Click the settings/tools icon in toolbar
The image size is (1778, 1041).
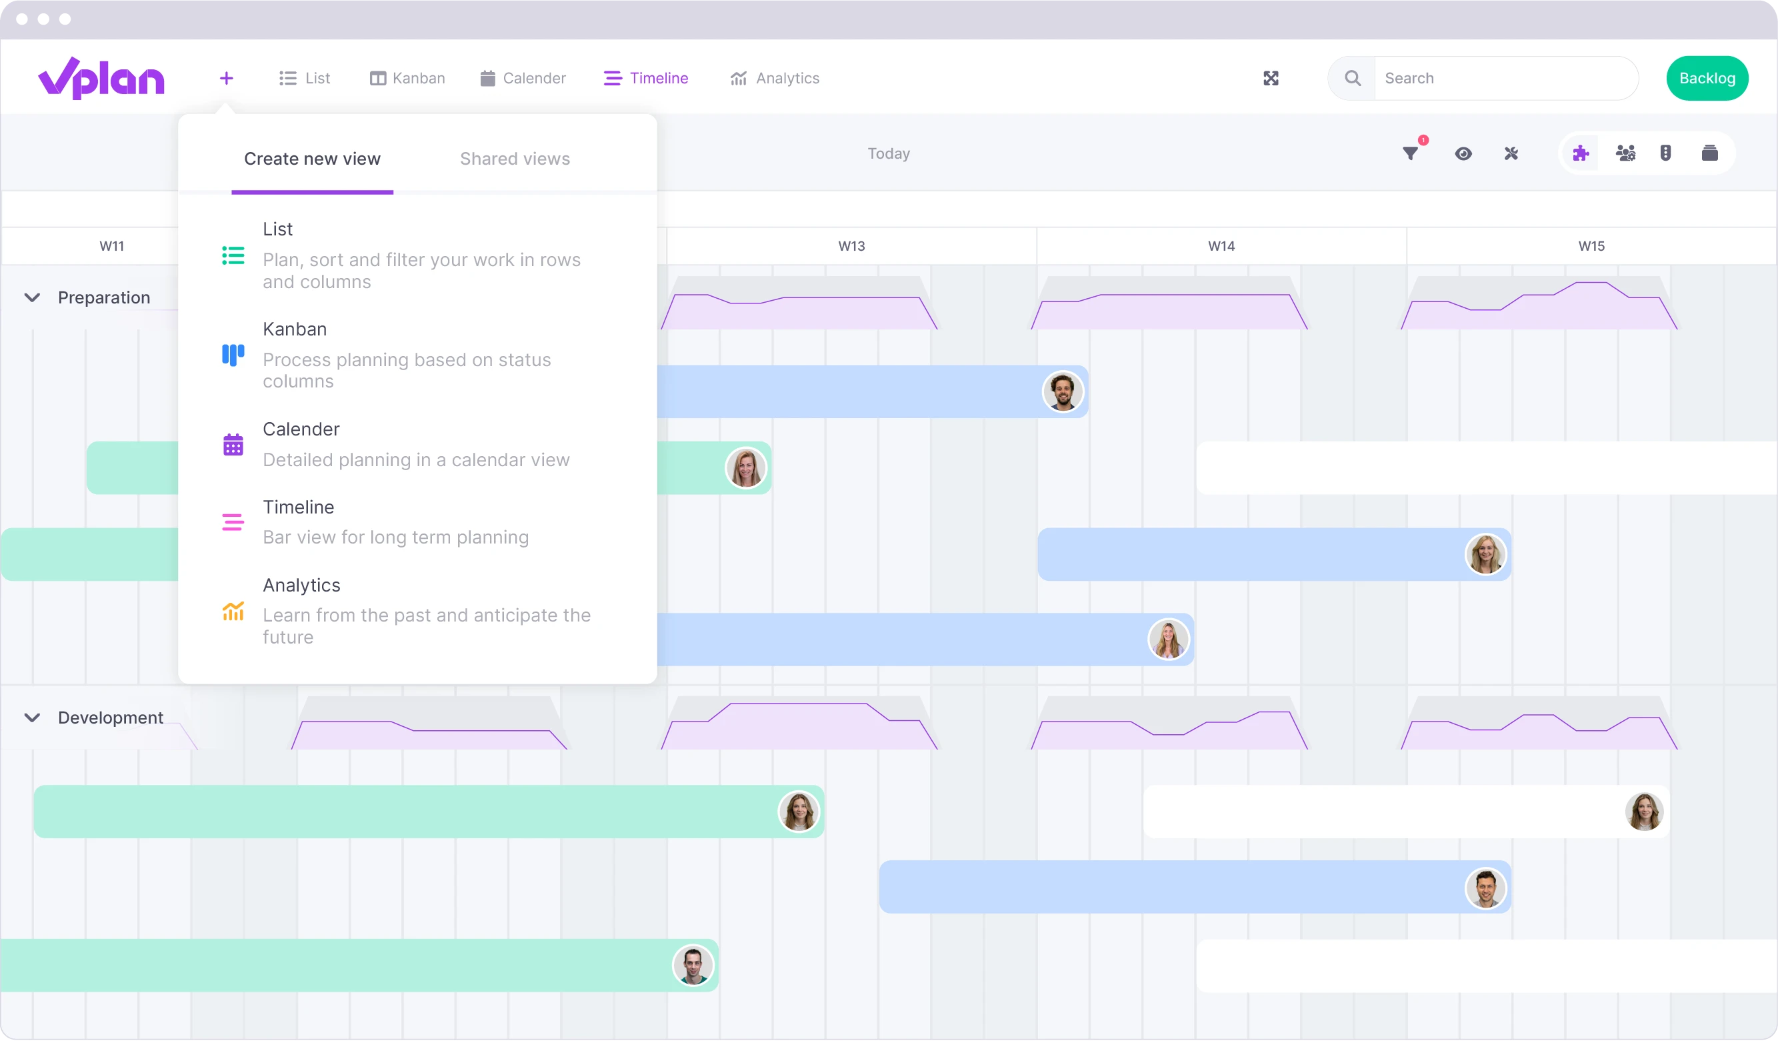coord(1511,153)
